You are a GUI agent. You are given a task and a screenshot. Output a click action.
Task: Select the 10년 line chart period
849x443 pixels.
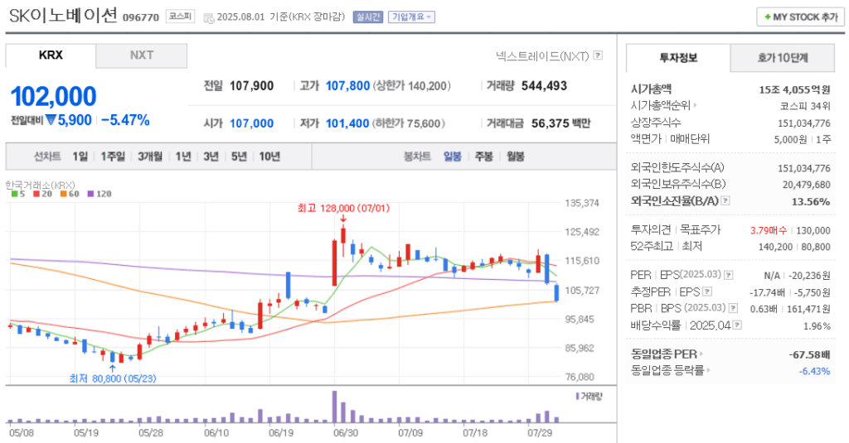269,156
